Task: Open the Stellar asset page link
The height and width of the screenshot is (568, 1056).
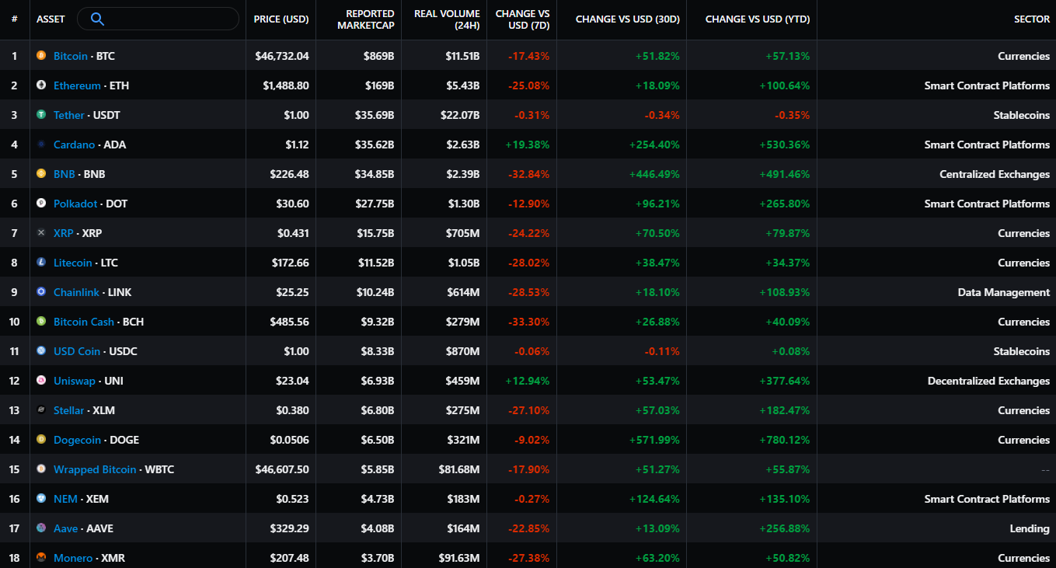Action: click(69, 409)
